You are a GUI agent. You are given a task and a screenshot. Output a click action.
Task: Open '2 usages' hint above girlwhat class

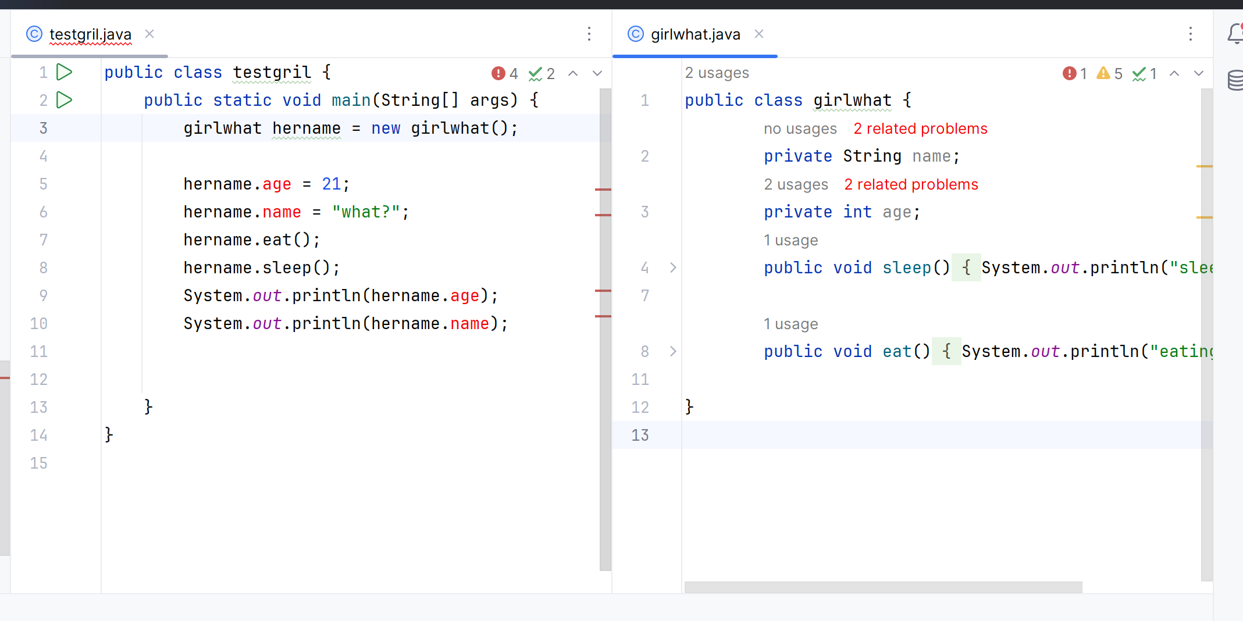717,73
